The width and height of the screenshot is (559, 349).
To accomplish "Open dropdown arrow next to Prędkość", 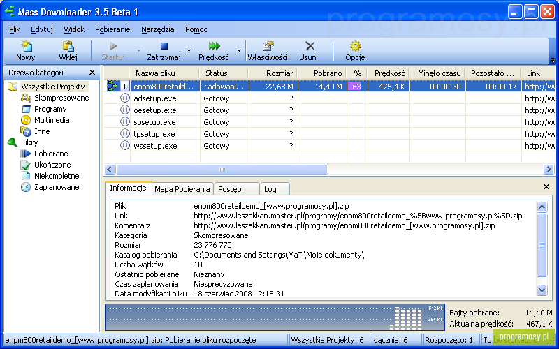I will 239,51.
